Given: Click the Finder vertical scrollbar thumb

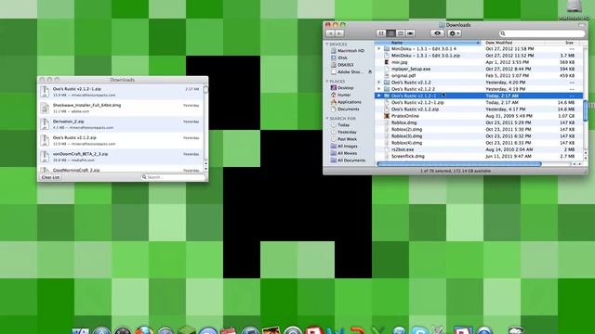Looking at the screenshot, I should click(586, 110).
